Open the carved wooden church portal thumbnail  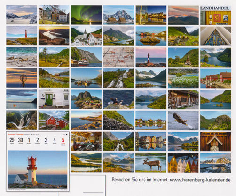tap(216, 142)
